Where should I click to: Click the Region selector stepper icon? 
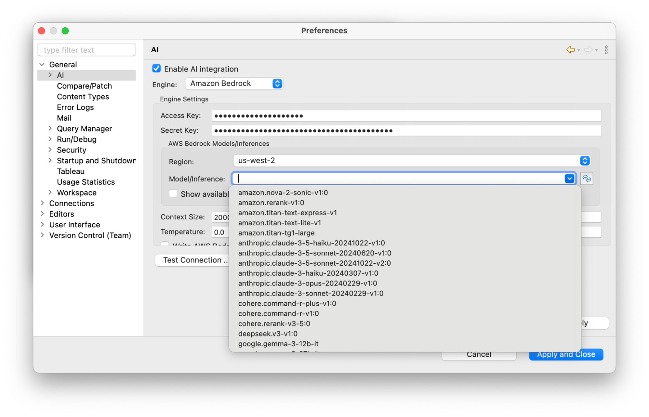tap(585, 160)
